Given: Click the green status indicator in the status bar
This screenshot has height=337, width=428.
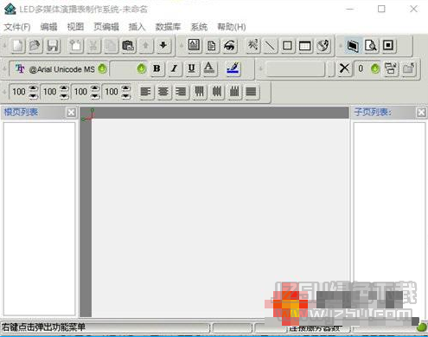Looking at the screenshot, I should (x=422, y=327).
